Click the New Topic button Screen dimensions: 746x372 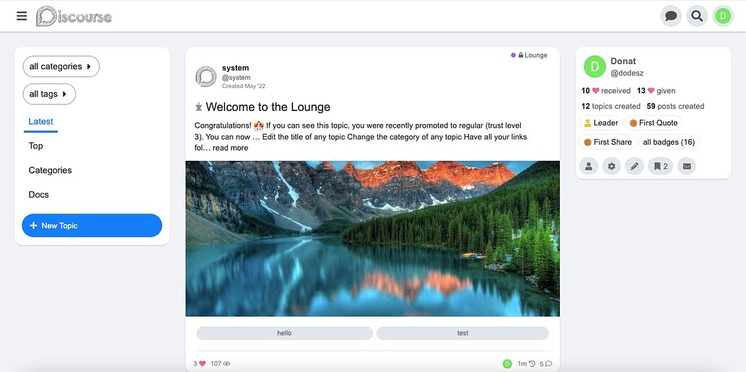click(92, 226)
